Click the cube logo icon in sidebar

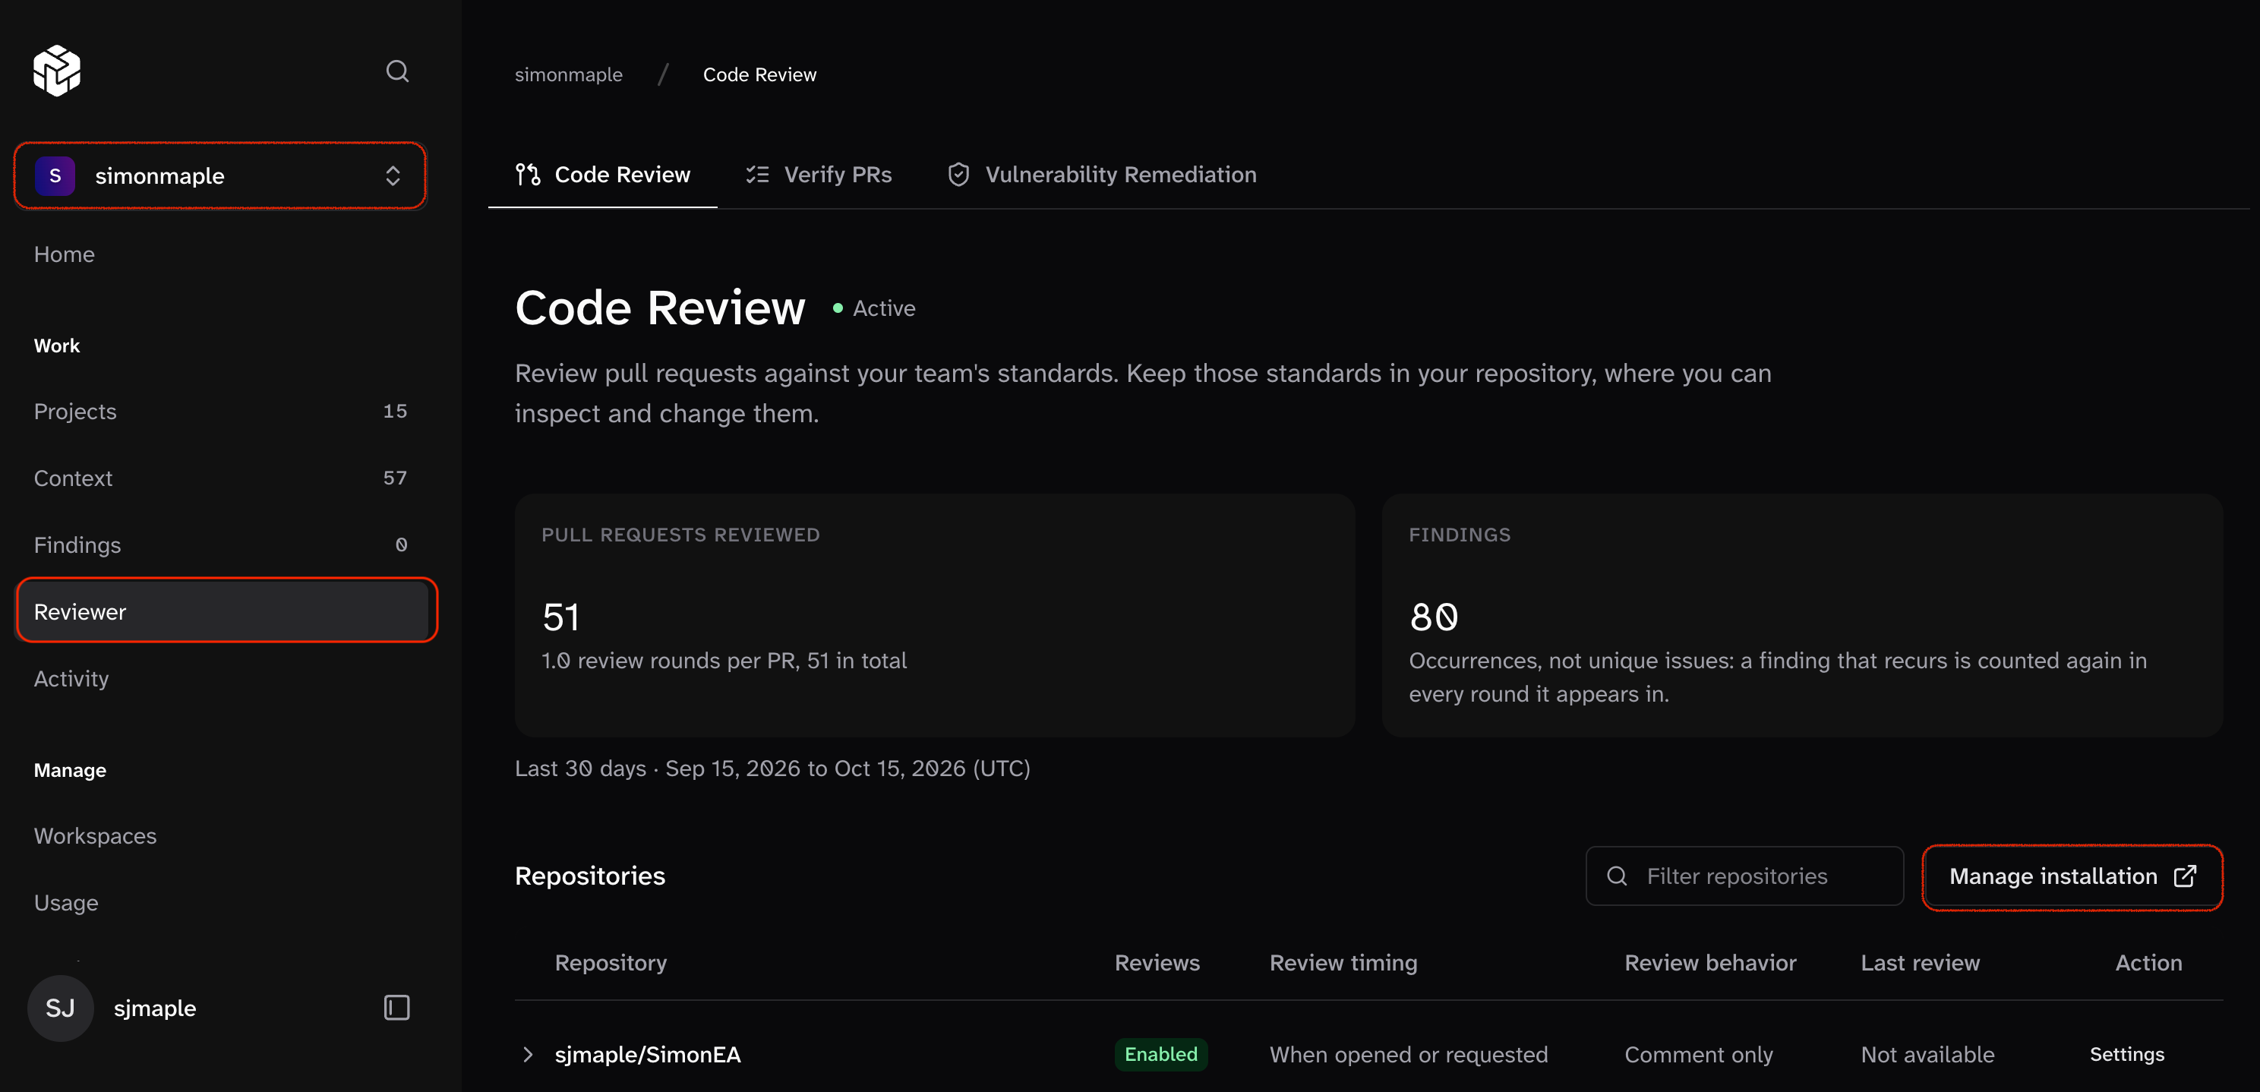pyautogui.click(x=57, y=70)
